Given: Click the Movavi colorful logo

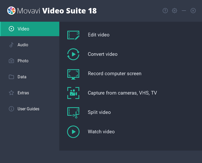Looking at the screenshot, I should (11, 11).
